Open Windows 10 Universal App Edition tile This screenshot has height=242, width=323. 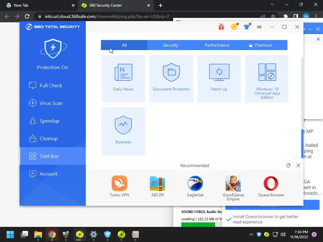pos(267,78)
